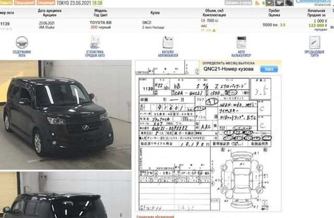Click the Найти button
This screenshot has width=334, height=218.
269,69
